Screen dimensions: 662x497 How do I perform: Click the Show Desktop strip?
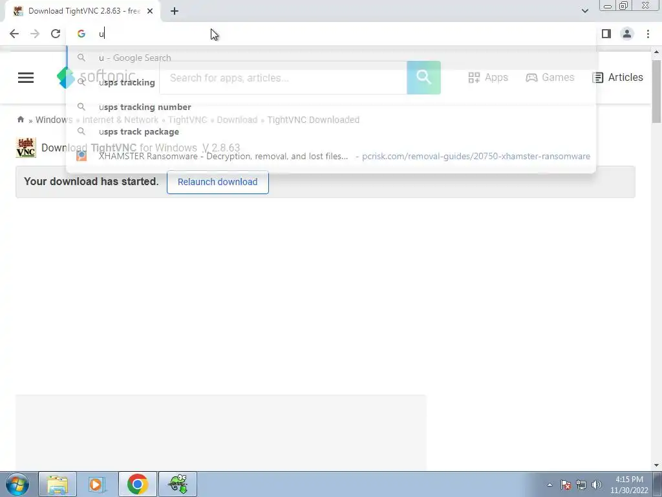coord(657,484)
